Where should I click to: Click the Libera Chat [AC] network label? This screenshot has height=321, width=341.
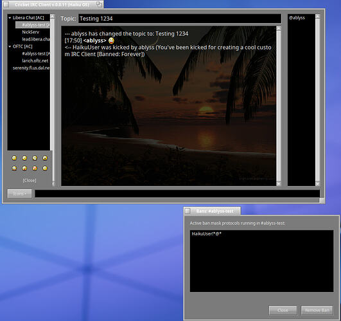(x=28, y=17)
